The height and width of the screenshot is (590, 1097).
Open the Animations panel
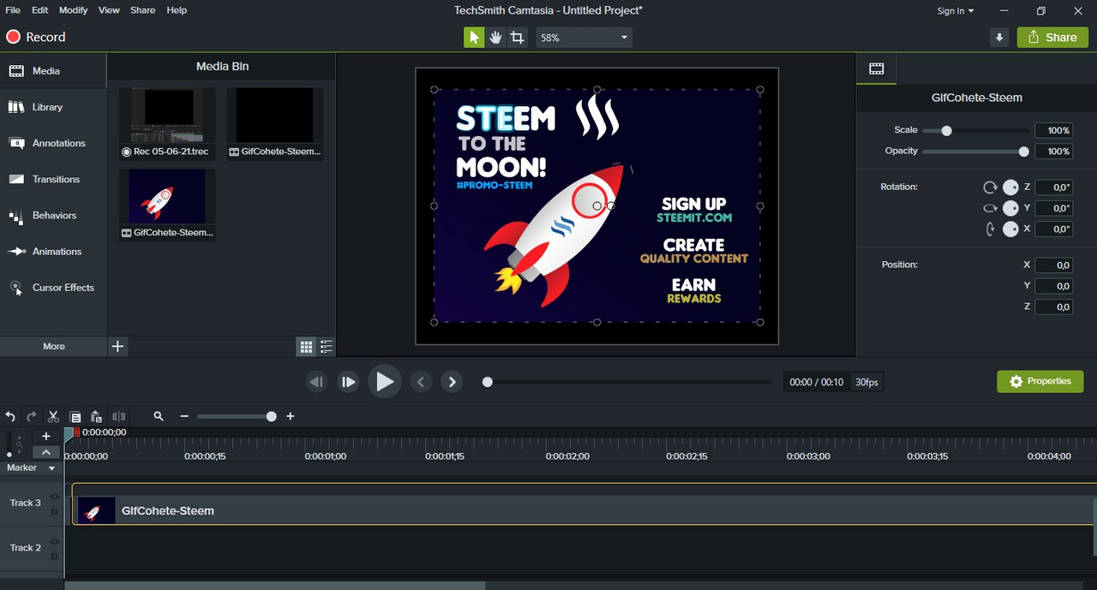(53, 251)
